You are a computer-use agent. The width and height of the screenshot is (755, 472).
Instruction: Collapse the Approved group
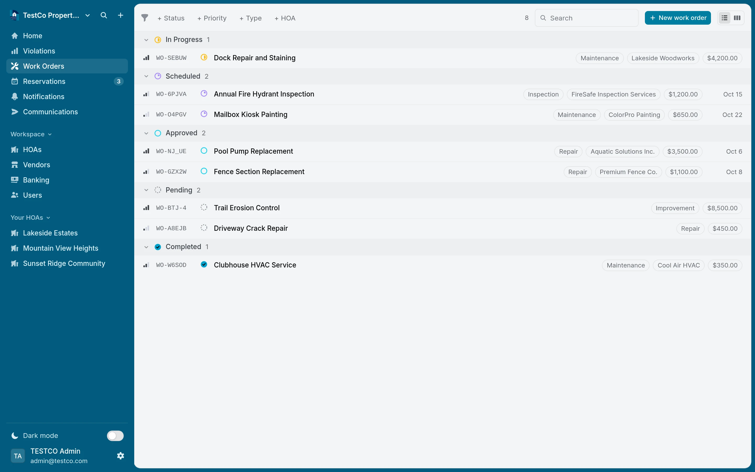point(146,133)
